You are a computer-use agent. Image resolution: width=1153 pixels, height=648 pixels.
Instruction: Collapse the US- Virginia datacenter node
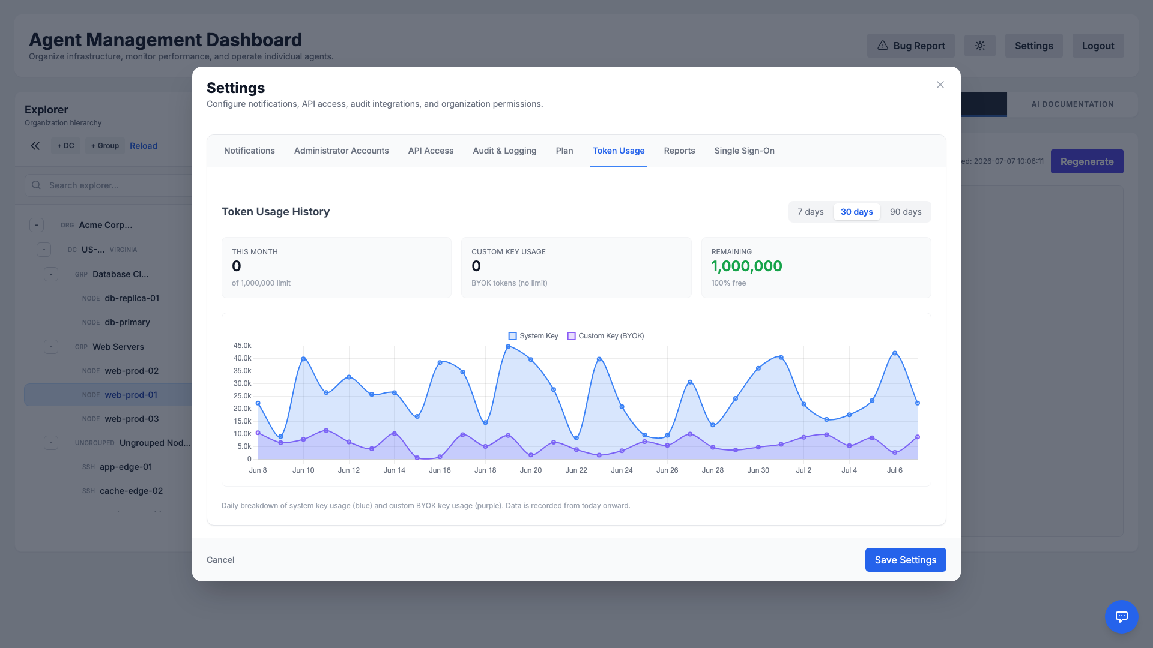coord(44,250)
